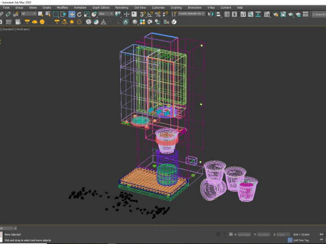Image resolution: width=326 pixels, height=244 pixels.
Task: Open the V-Ray menu
Action: [211, 7]
